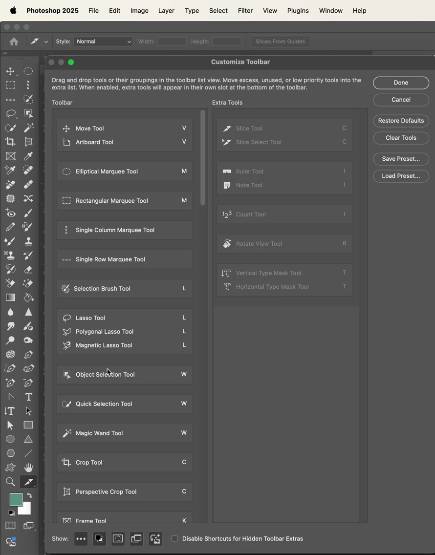Open the Plugins menu
The width and height of the screenshot is (435, 555).
tap(298, 11)
